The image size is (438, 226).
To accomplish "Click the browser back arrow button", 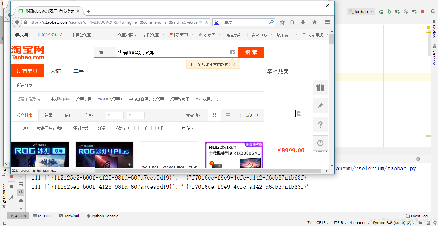I will pyautogui.click(x=17, y=22).
